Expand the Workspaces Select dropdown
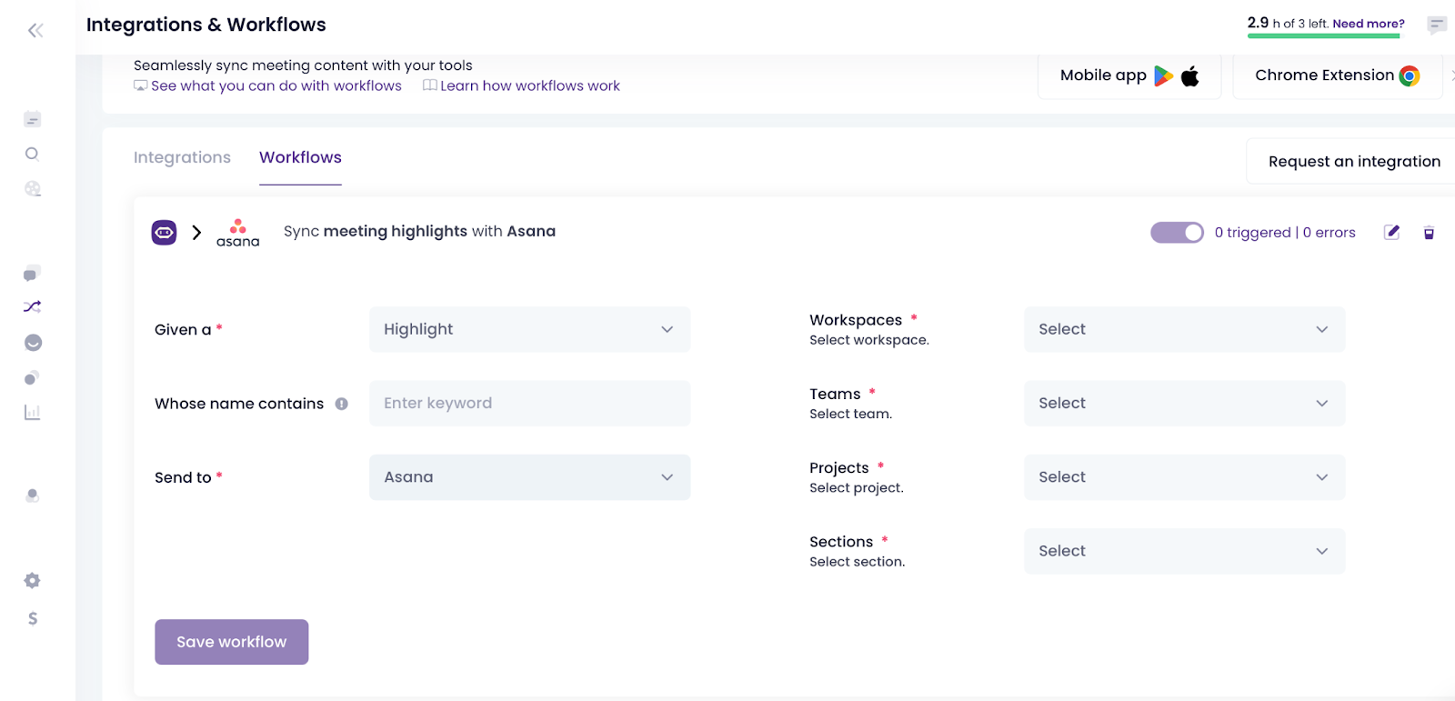 (1184, 329)
